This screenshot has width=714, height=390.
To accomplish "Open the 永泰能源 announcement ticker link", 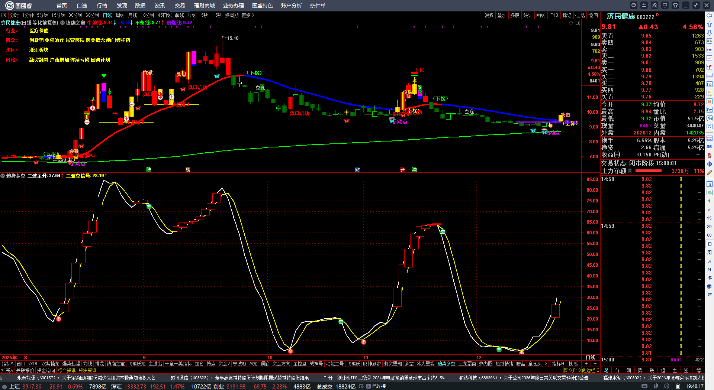I will (86, 378).
